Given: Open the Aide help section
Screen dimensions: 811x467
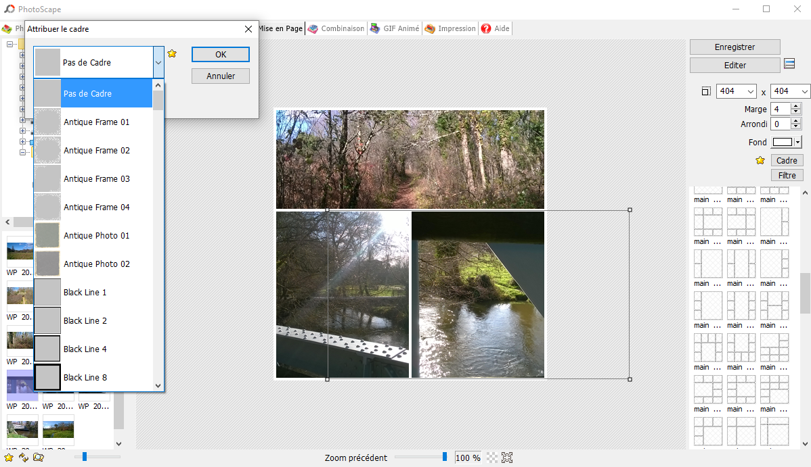Looking at the screenshot, I should point(495,28).
